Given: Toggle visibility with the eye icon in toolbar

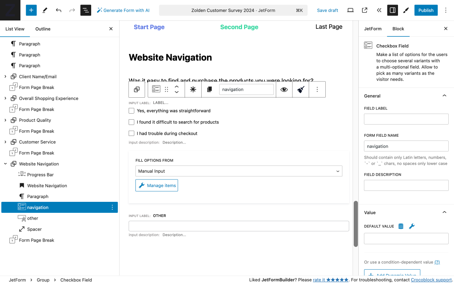Looking at the screenshot, I should pyautogui.click(x=284, y=89).
